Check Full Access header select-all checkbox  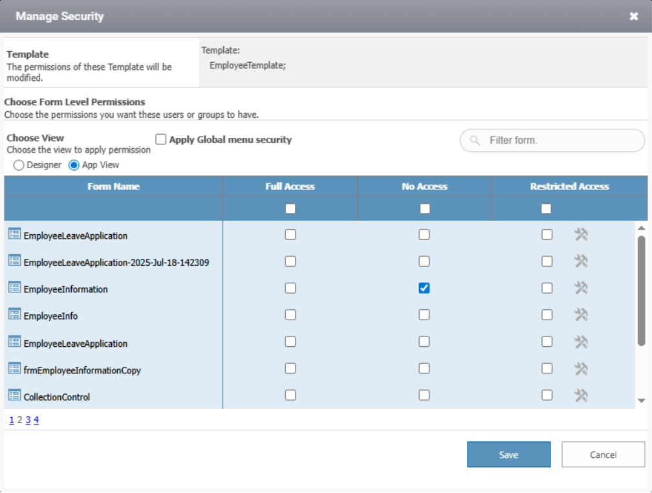click(290, 208)
